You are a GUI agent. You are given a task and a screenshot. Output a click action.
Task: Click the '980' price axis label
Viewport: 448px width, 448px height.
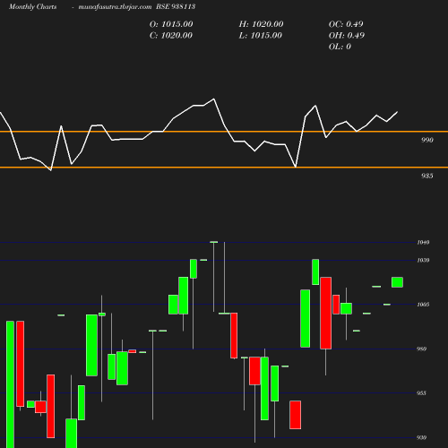tap(421, 349)
